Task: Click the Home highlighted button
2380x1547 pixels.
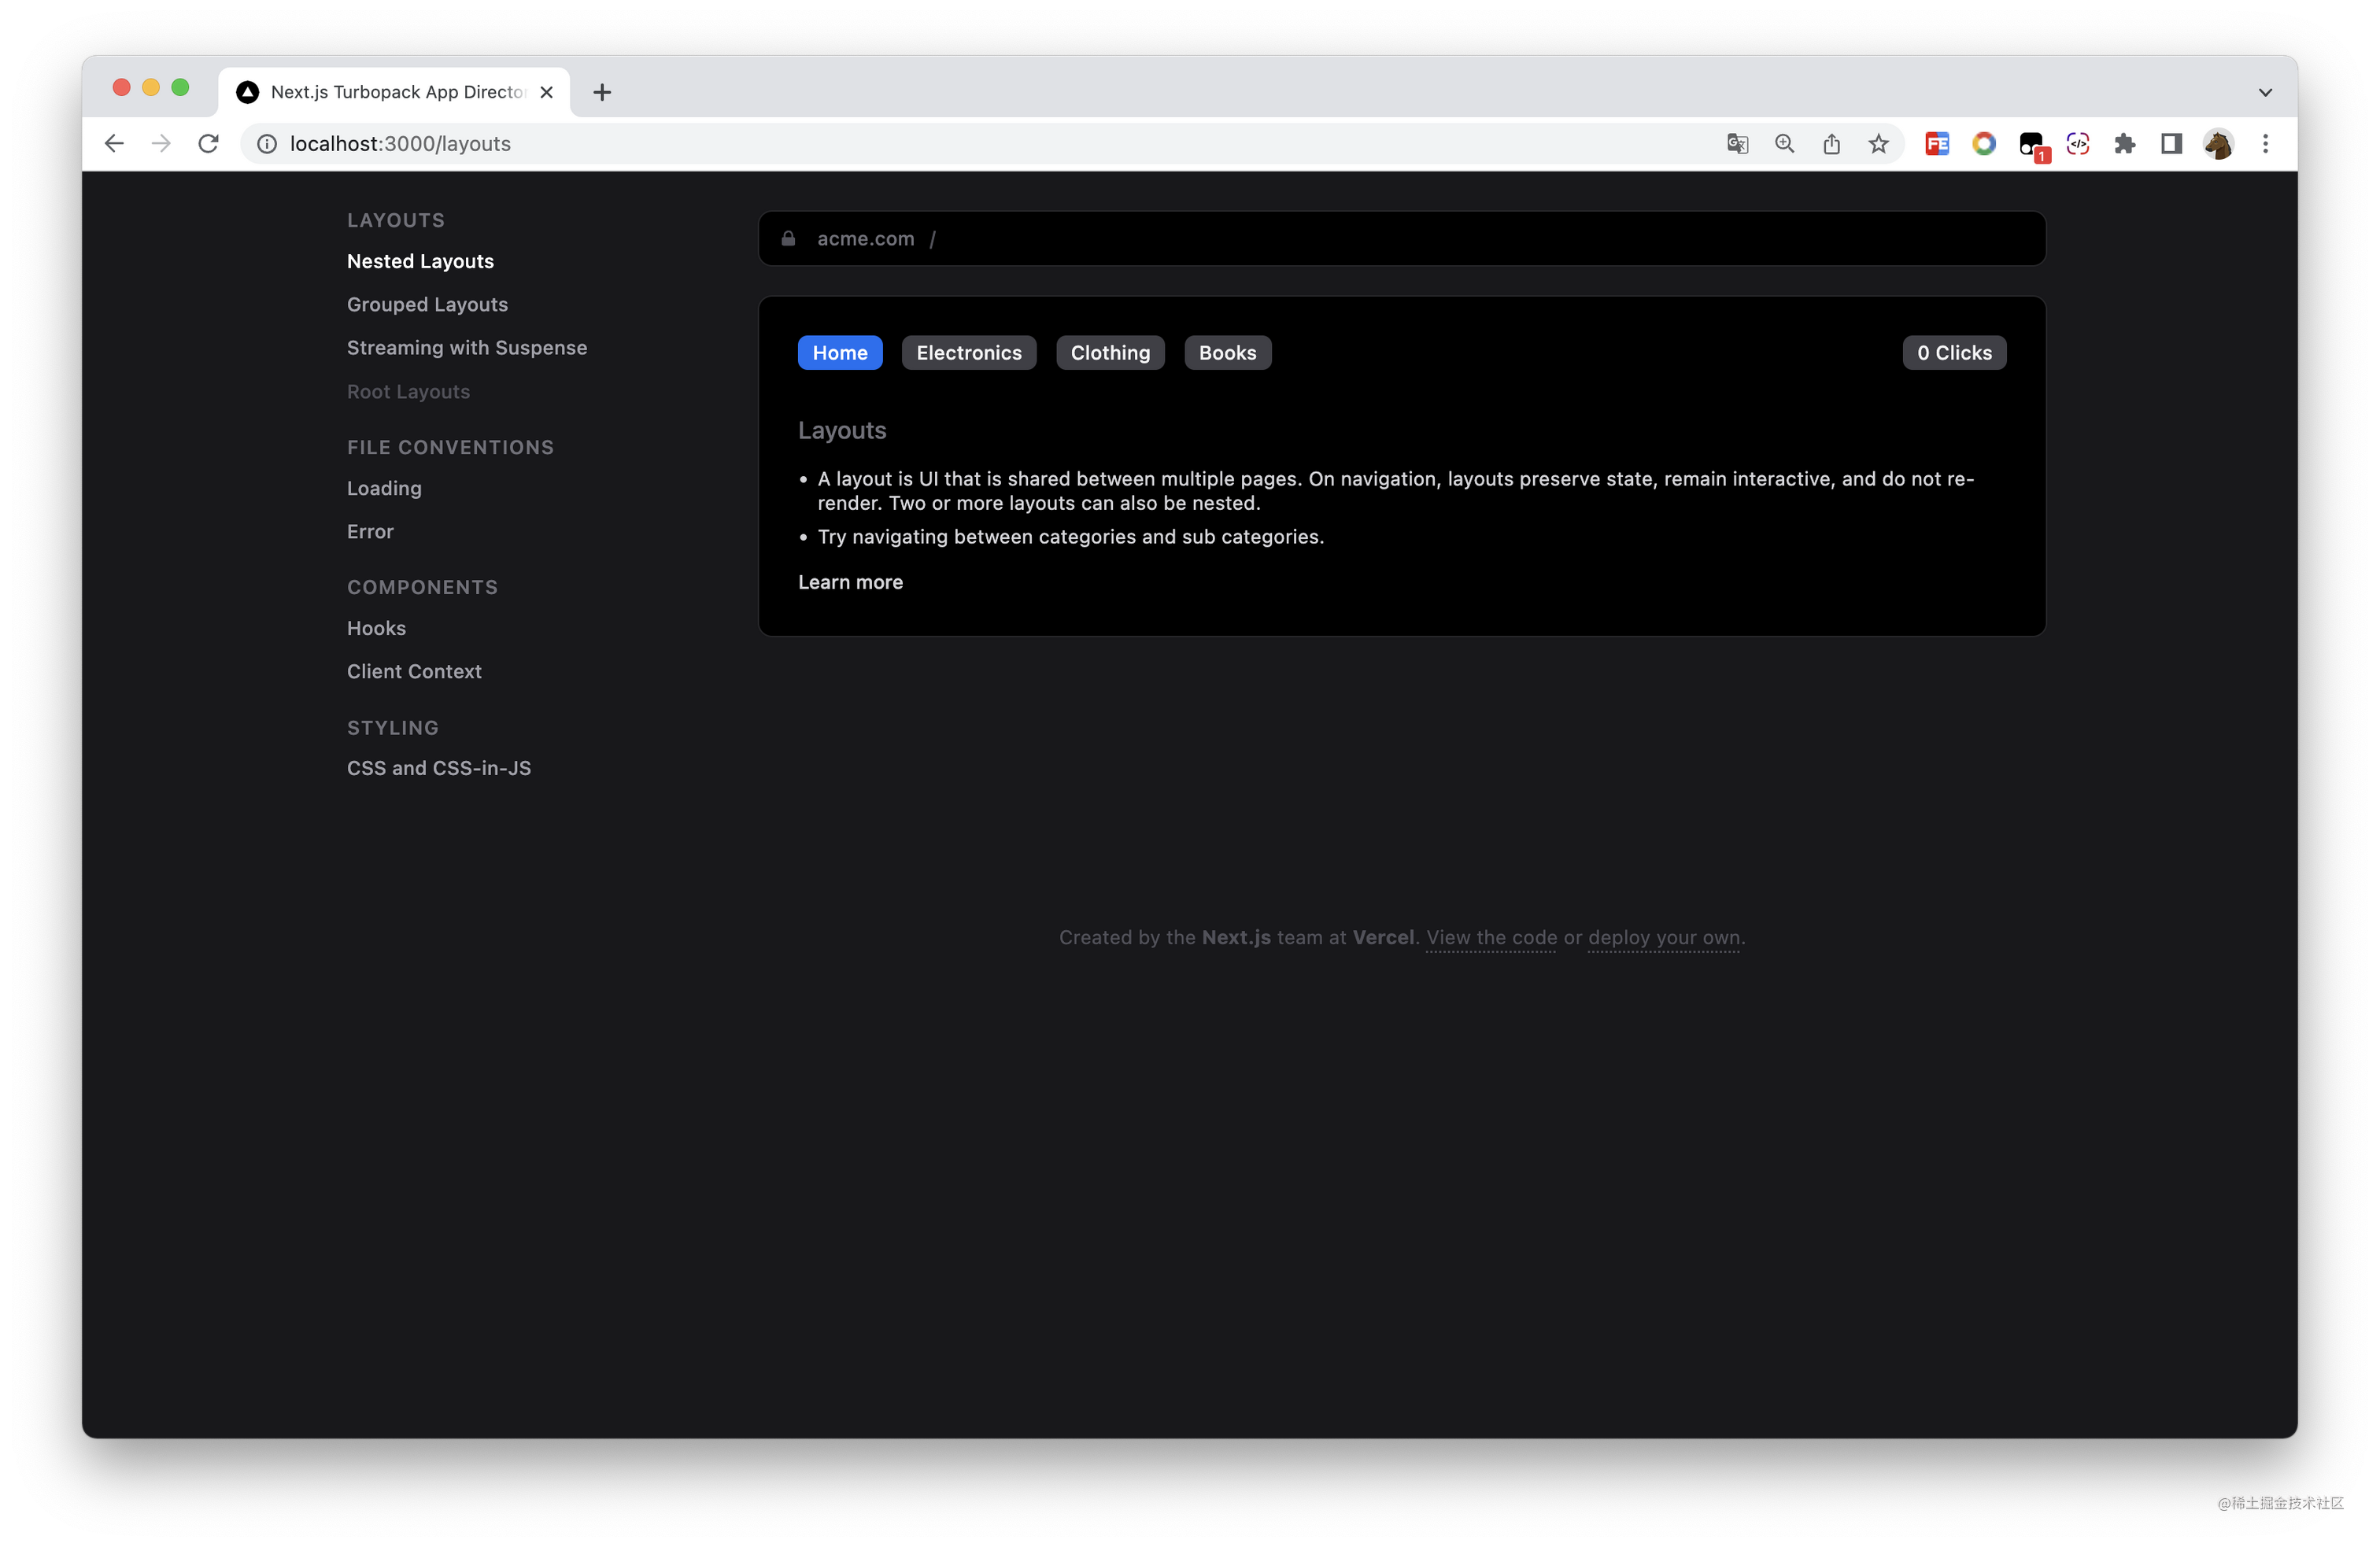Action: (x=840, y=352)
